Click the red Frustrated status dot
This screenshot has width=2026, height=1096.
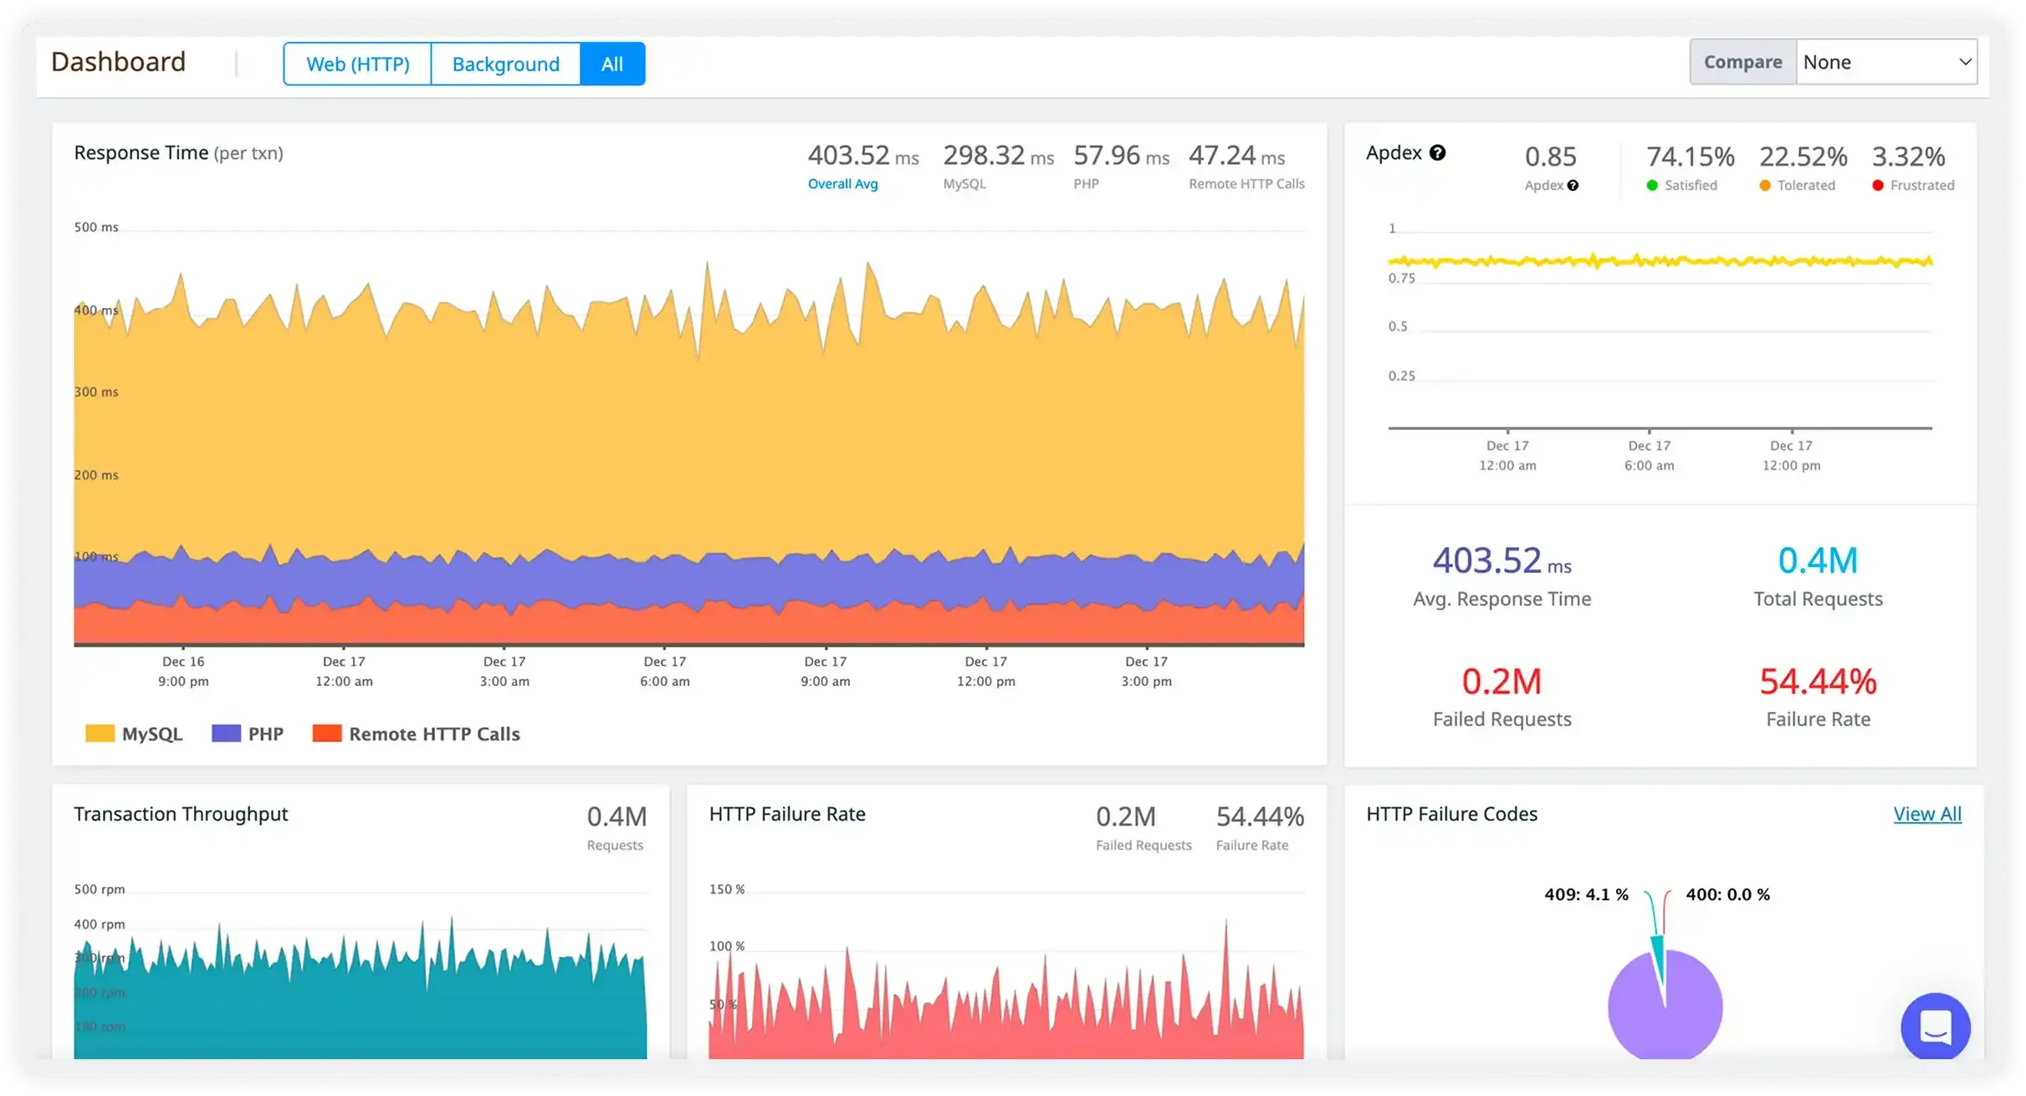point(1878,186)
